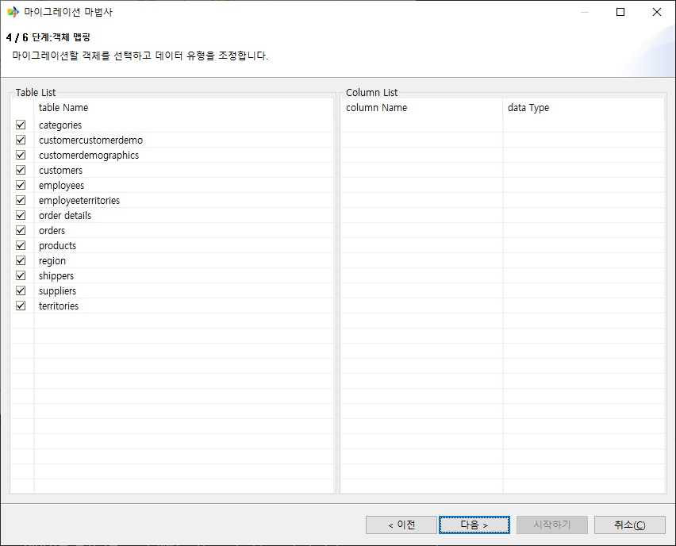The width and height of the screenshot is (676, 546).
Task: Toggle checkbox for the customers table
Action: (x=21, y=170)
